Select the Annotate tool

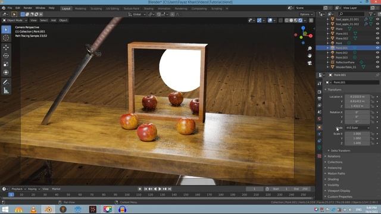[x=6, y=82]
